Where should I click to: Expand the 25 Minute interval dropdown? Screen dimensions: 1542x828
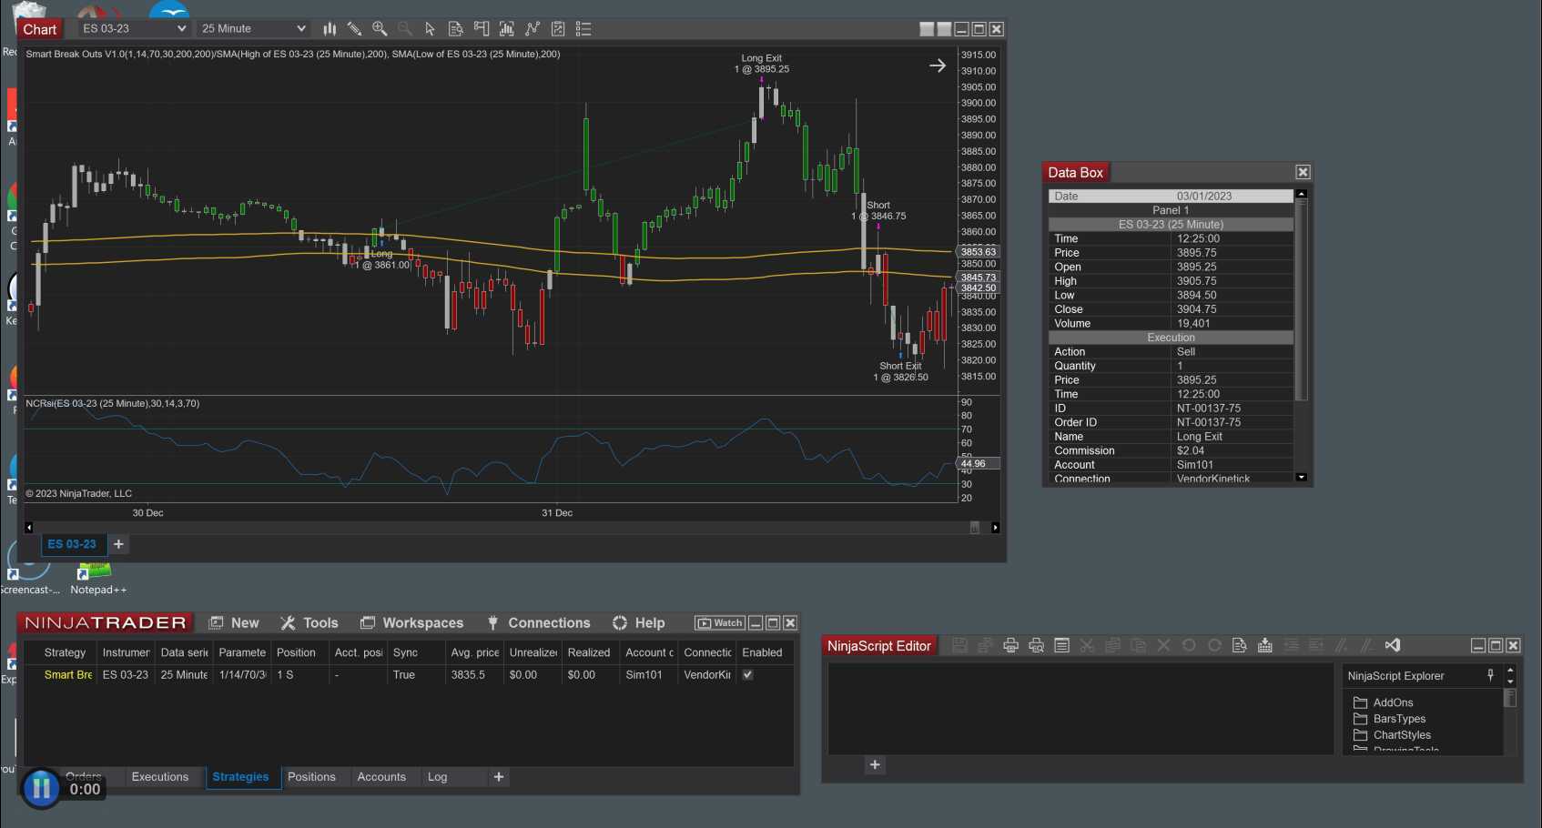(301, 29)
